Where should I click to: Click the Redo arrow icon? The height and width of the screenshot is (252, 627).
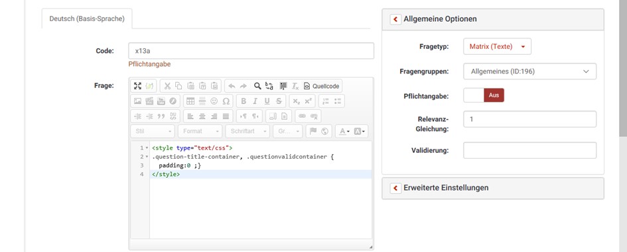[x=243, y=86]
